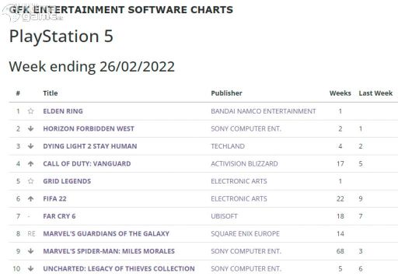This screenshot has width=398, height=280.
Task: Click the Title column header
Action: [51, 93]
